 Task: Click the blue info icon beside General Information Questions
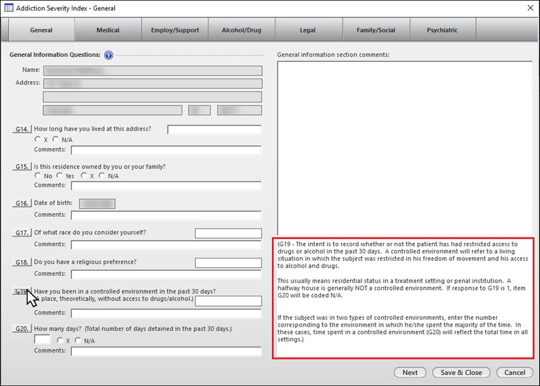(108, 55)
